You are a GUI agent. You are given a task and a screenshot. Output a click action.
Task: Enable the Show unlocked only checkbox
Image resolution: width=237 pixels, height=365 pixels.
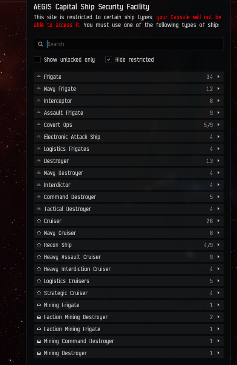click(x=37, y=59)
